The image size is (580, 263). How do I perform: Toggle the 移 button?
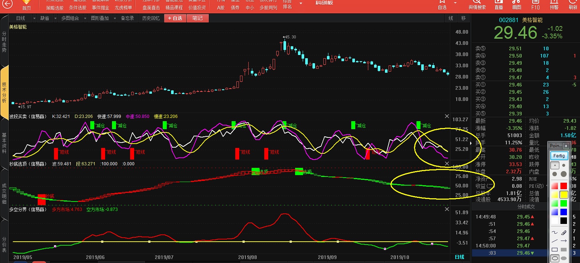pyautogui.click(x=463, y=18)
